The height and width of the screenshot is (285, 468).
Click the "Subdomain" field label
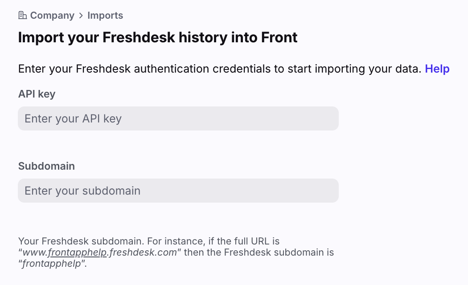[x=46, y=166]
